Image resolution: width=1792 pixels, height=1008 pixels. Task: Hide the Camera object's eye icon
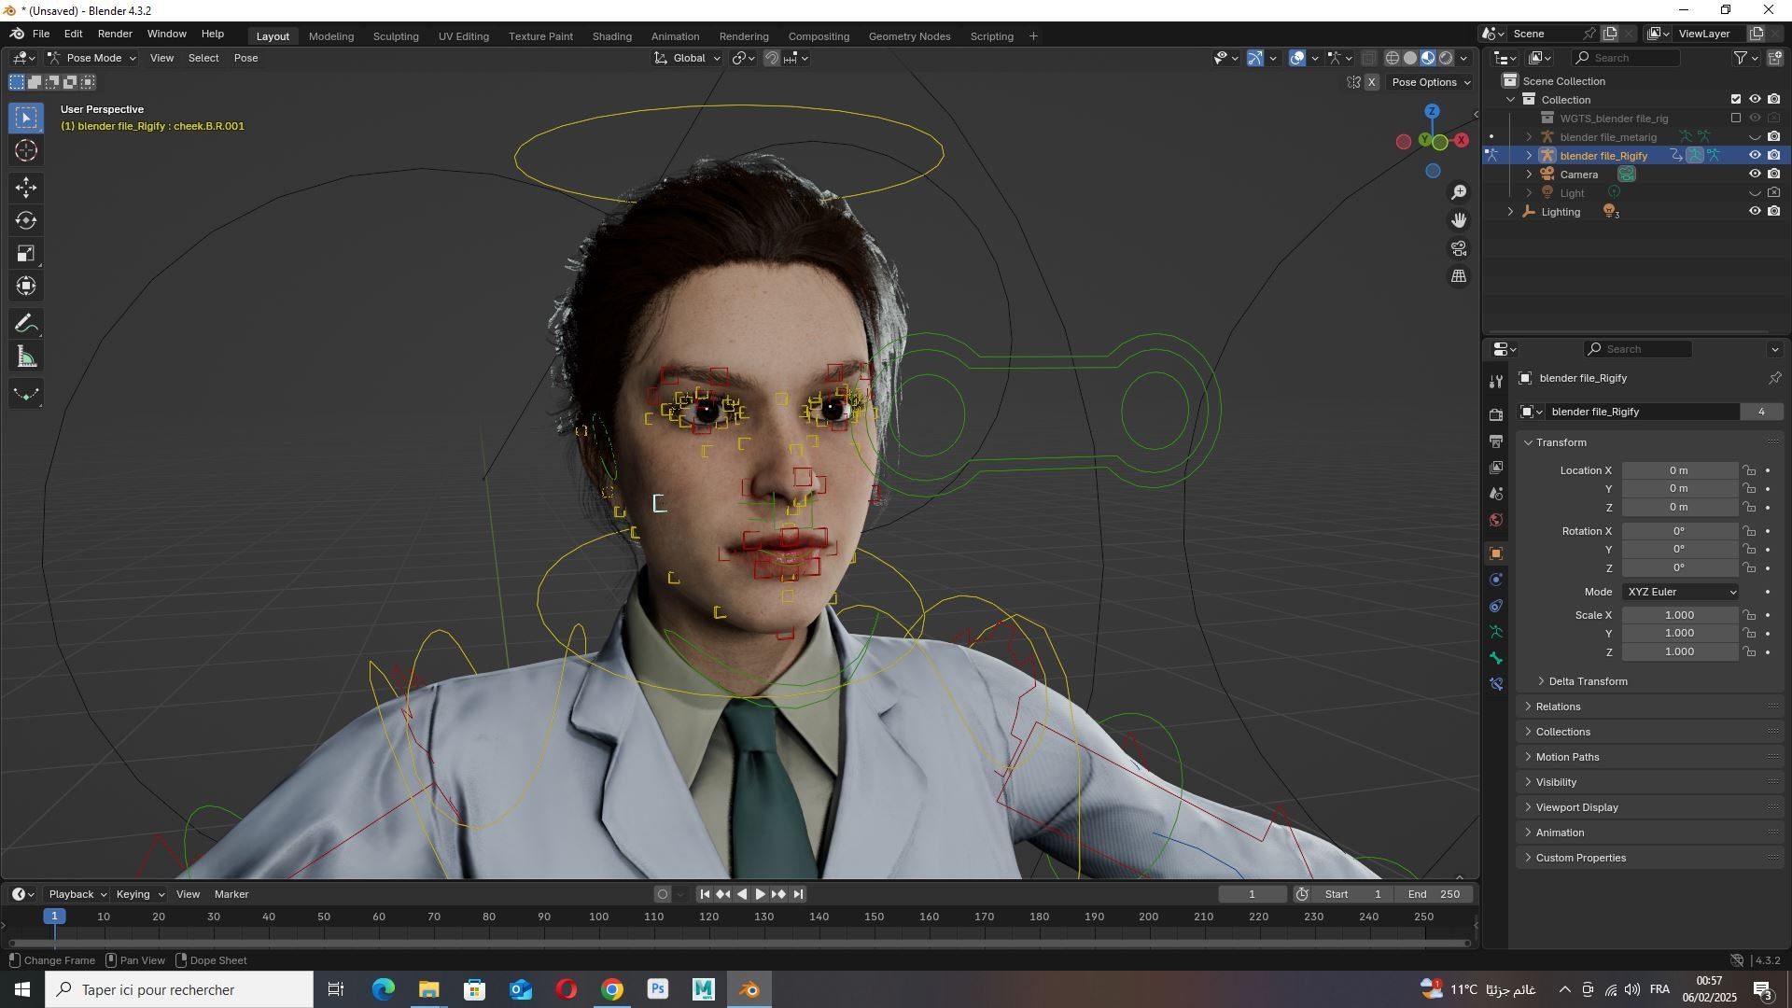[1755, 175]
